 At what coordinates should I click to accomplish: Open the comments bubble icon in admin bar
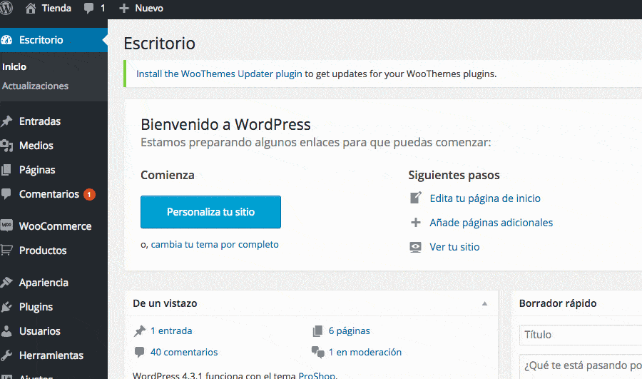pyautogui.click(x=88, y=8)
